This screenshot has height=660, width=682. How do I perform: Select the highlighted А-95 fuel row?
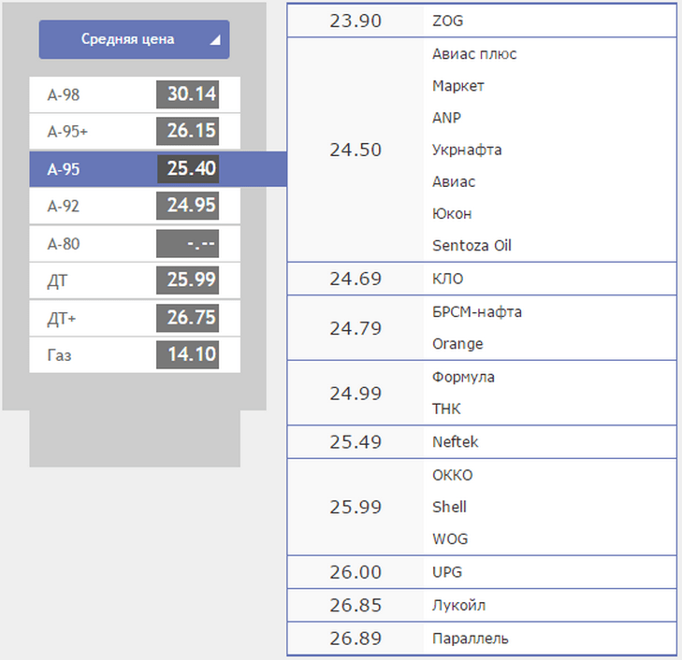(158, 169)
